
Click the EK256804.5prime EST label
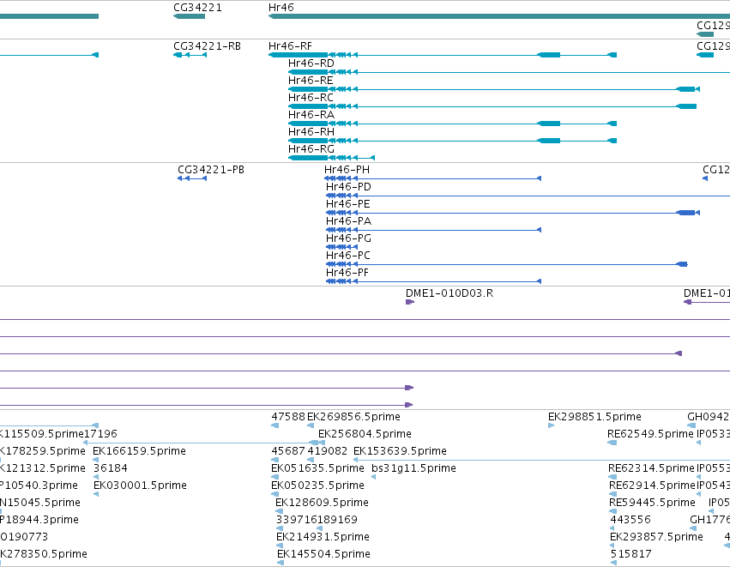point(365,434)
